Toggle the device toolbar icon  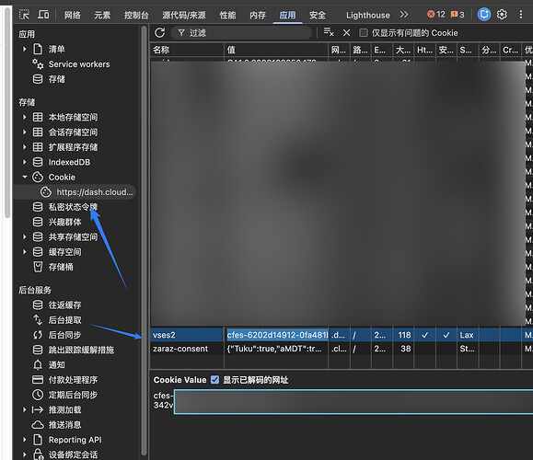coord(43,15)
